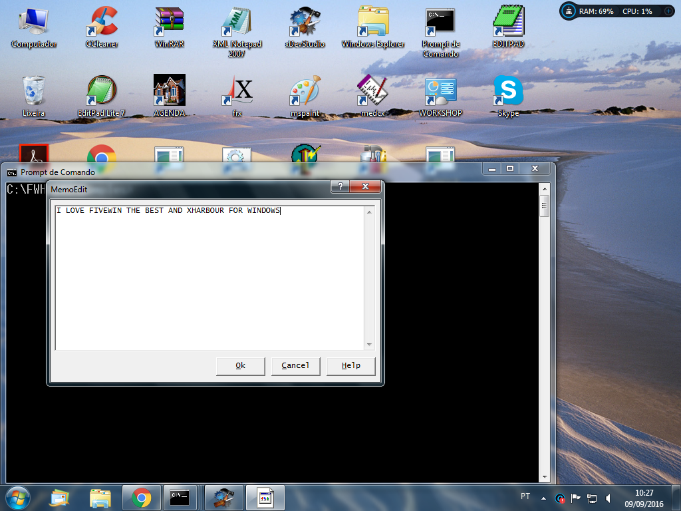Click the RAM cleaner broom icon
Image resolution: width=681 pixels, height=511 pixels.
coord(569,11)
